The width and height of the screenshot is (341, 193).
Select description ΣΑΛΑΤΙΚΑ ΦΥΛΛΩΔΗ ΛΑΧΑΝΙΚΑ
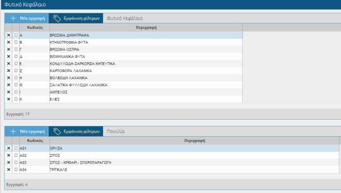pyautogui.click(x=79, y=85)
